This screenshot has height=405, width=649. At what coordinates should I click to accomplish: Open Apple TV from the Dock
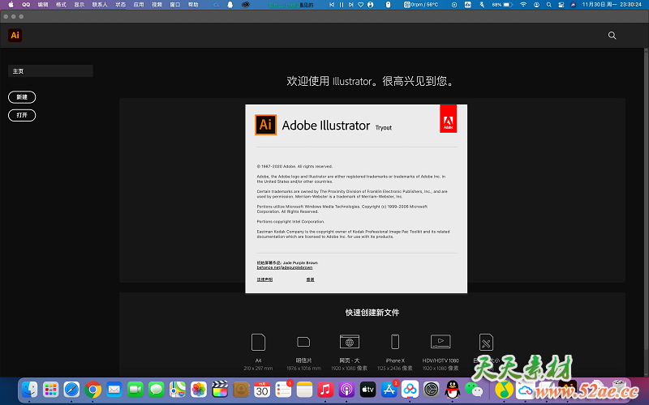[367, 390]
